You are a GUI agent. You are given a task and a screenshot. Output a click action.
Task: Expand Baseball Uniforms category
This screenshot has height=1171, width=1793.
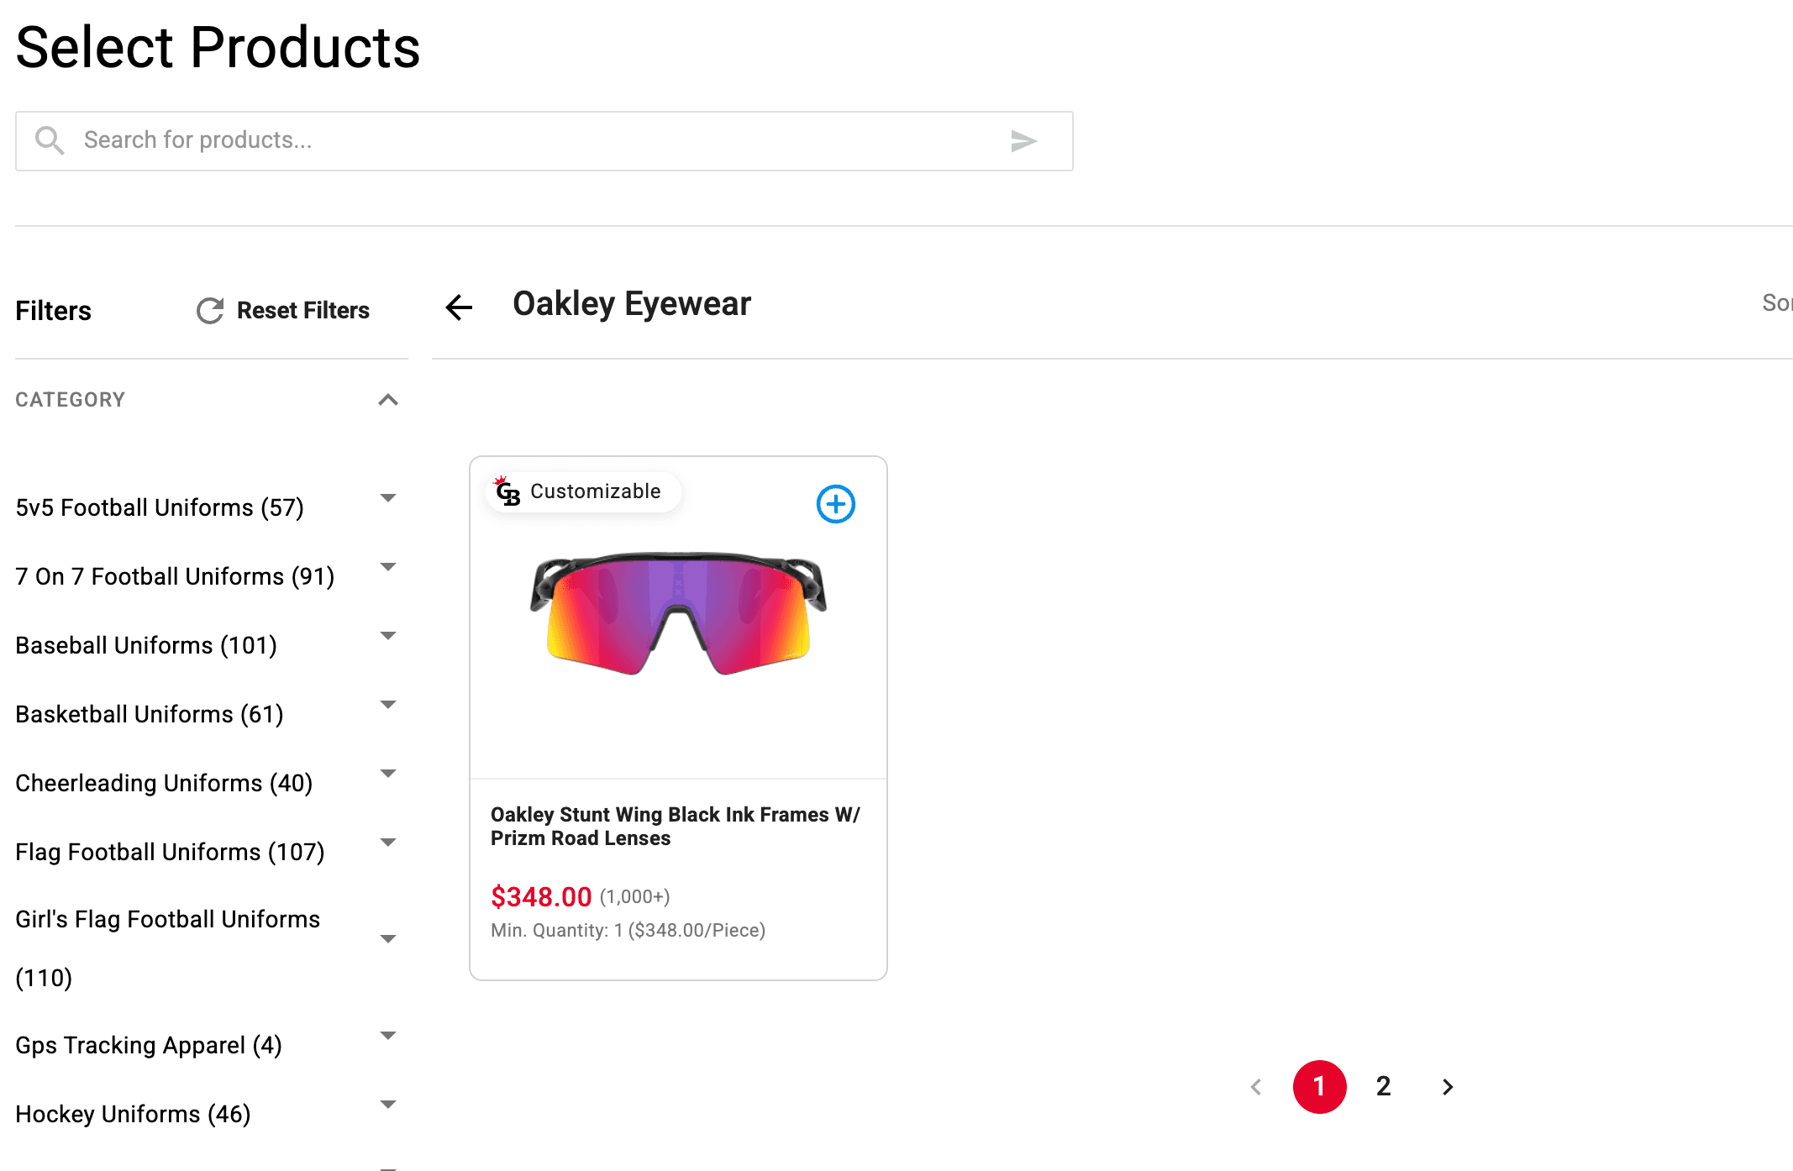[387, 636]
